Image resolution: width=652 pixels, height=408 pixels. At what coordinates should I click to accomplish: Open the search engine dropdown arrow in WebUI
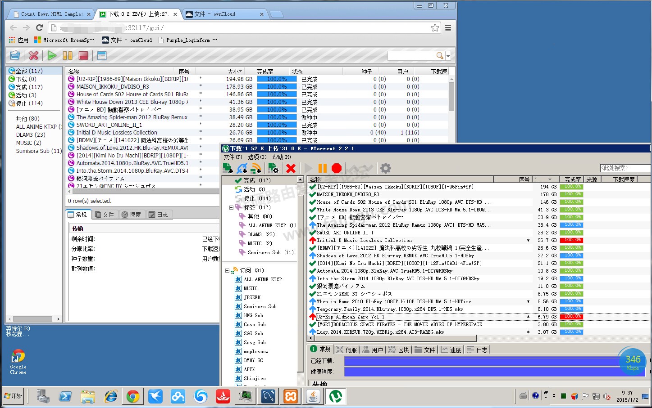coord(448,56)
